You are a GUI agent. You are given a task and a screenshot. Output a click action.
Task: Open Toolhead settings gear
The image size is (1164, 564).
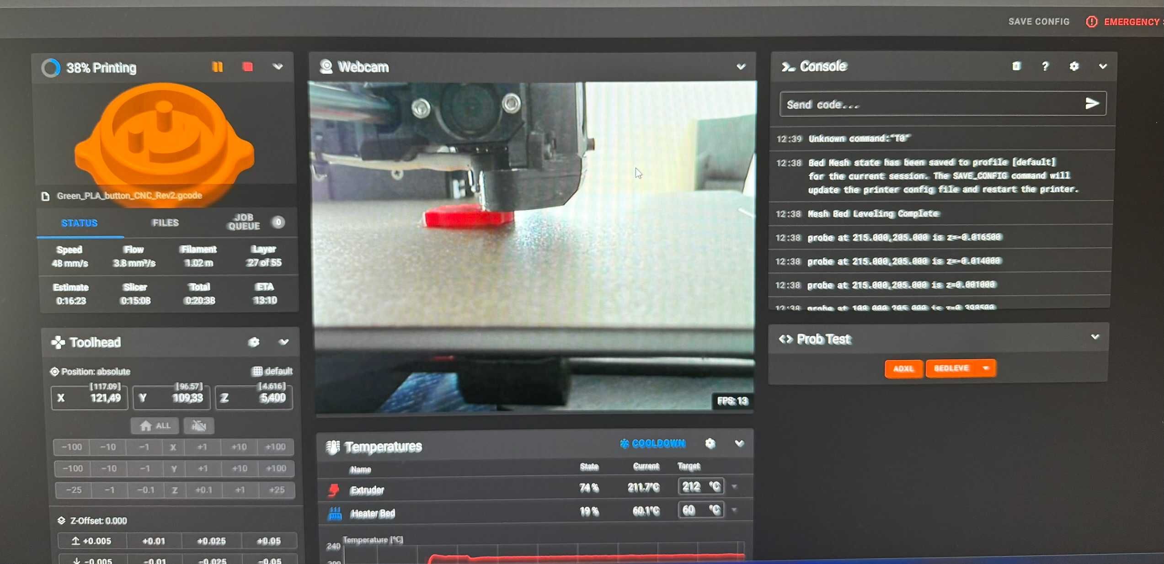click(254, 342)
